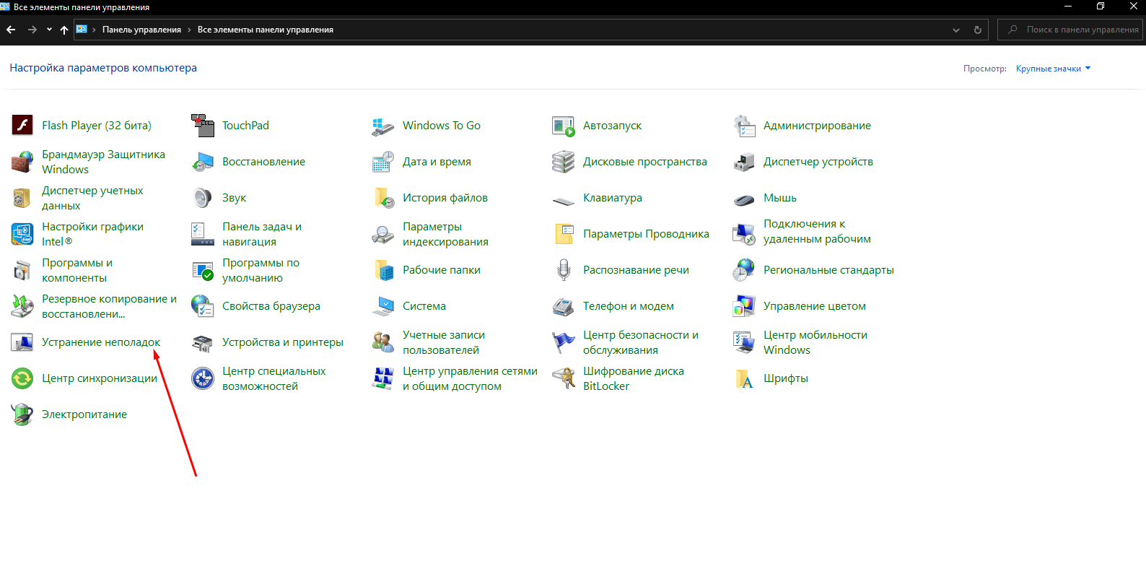Open the Электропитание text link

click(84, 414)
